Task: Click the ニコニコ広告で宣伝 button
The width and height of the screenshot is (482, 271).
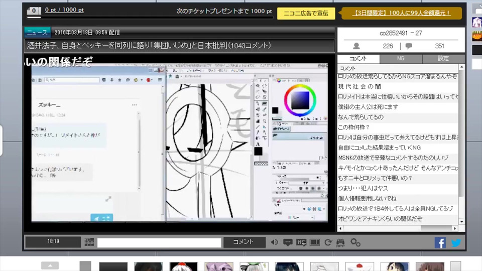Action: click(x=306, y=13)
